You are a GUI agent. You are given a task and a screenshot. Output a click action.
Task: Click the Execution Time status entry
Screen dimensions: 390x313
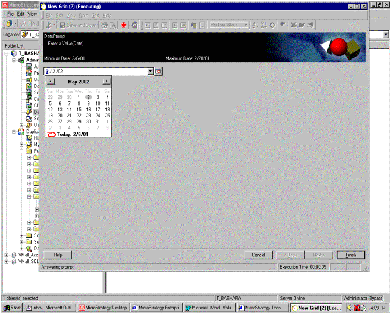click(x=303, y=267)
